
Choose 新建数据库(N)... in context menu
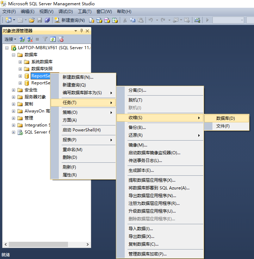(x=83, y=77)
